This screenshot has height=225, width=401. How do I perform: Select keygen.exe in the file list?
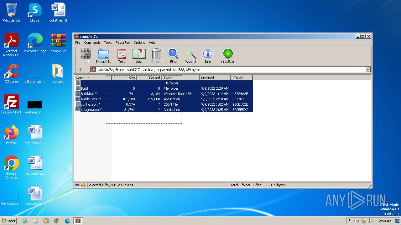[x=163, y=110]
